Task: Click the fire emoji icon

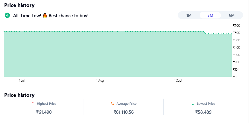Action: [x=45, y=15]
